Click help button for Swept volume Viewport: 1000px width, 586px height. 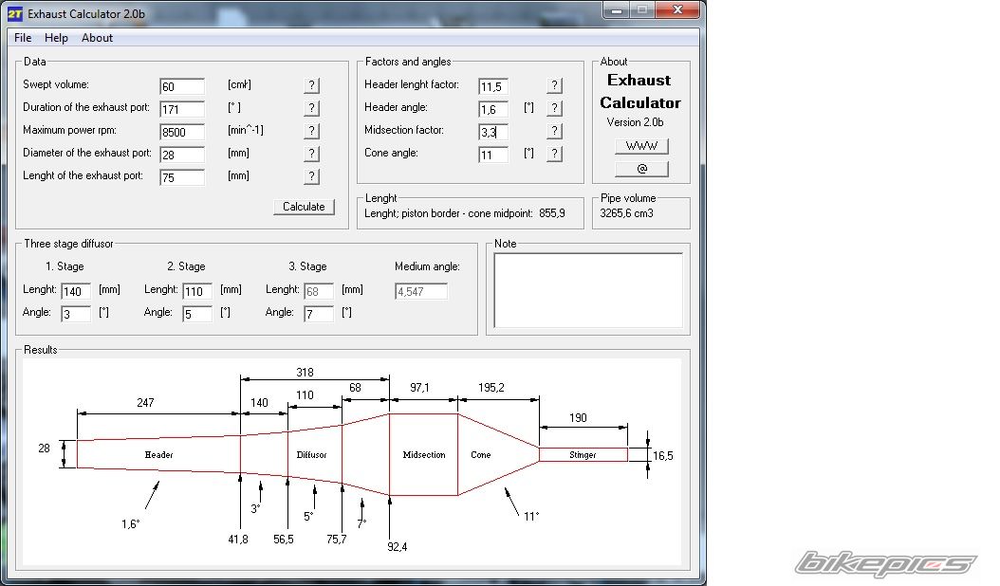311,85
